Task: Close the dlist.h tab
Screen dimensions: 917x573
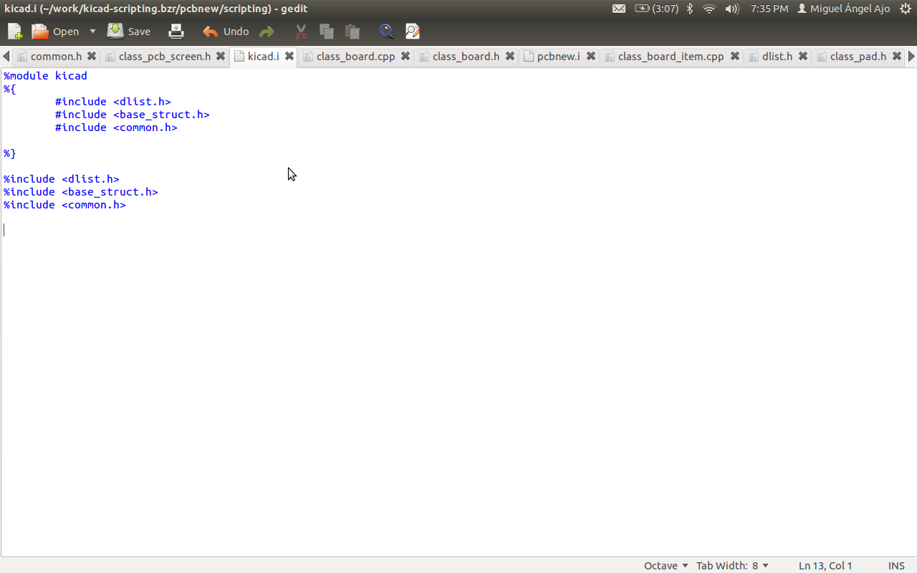Action: tap(803, 57)
